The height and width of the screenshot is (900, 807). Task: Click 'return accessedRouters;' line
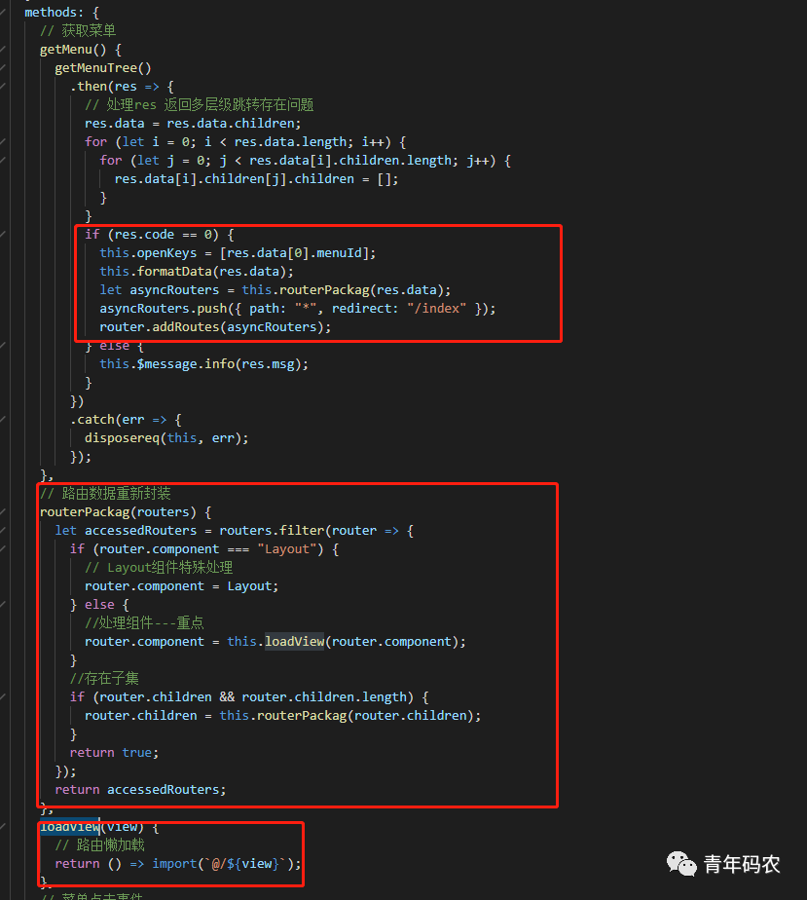[x=140, y=790]
